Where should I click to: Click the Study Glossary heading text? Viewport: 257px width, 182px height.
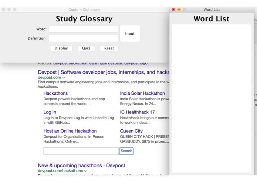click(x=84, y=19)
